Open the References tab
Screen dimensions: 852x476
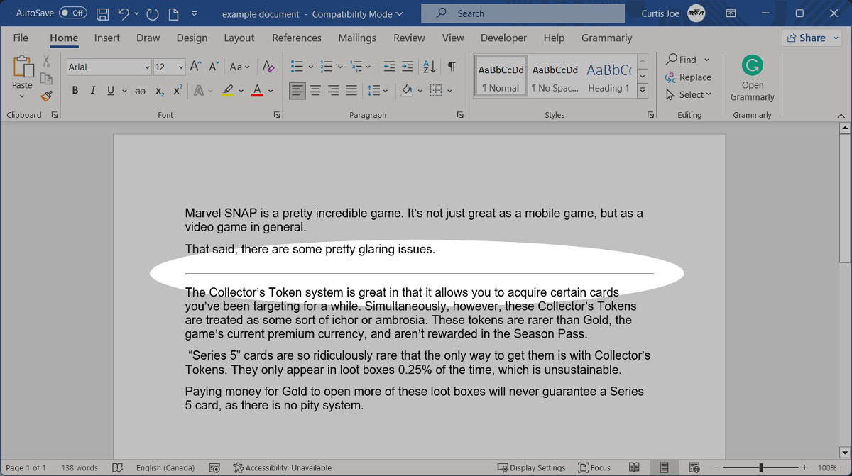pos(297,38)
